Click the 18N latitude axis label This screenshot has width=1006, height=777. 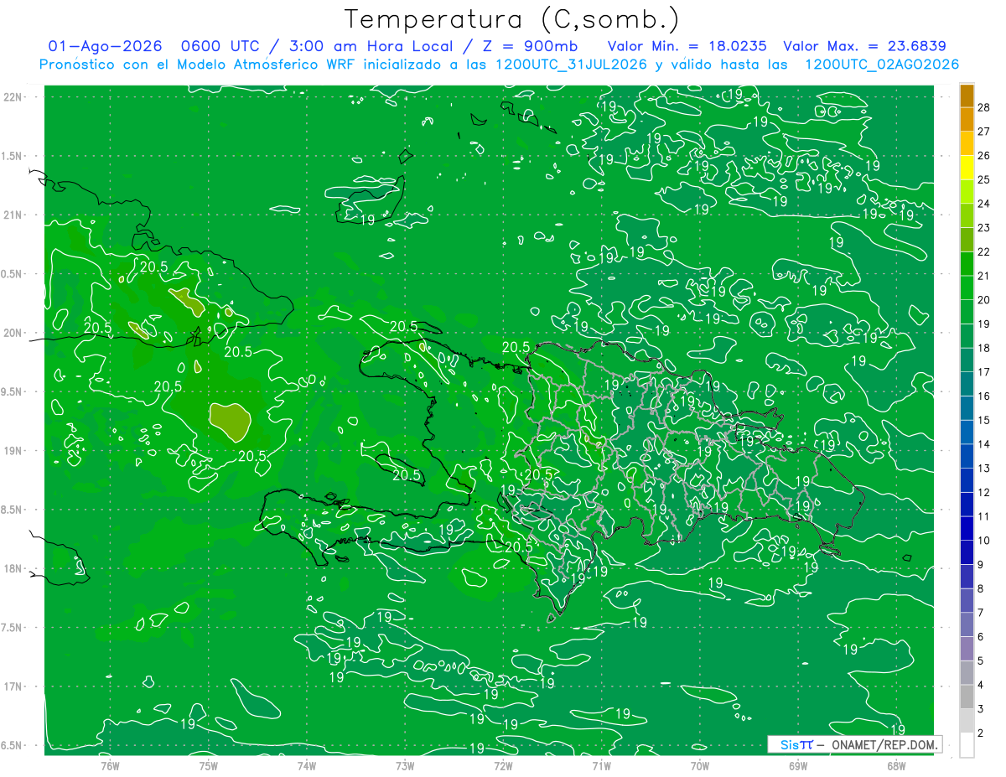tap(14, 568)
